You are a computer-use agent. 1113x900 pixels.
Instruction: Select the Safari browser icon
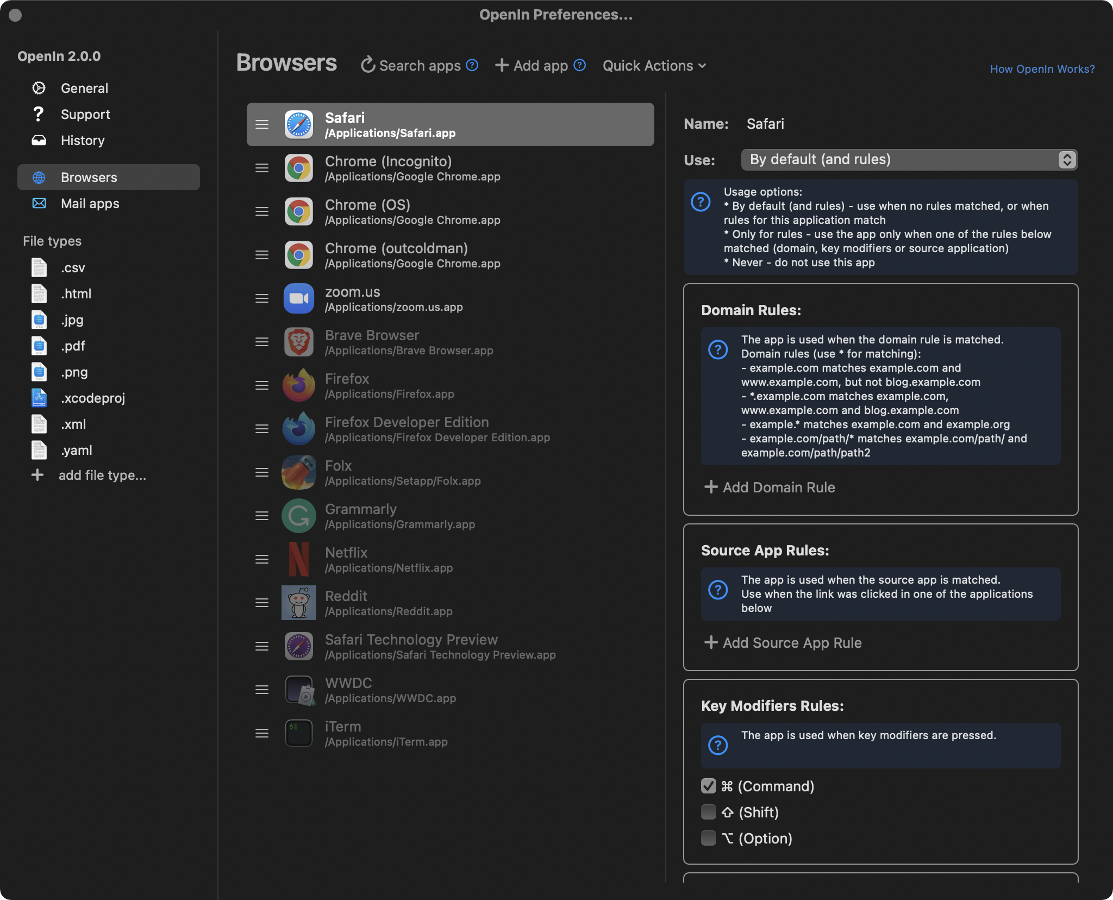pyautogui.click(x=299, y=124)
